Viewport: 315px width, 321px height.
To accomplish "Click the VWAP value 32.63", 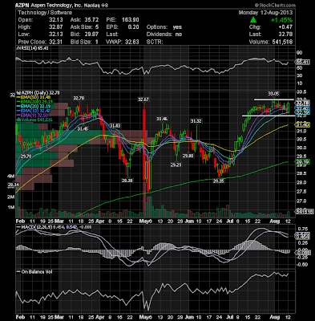I will pos(132,42).
